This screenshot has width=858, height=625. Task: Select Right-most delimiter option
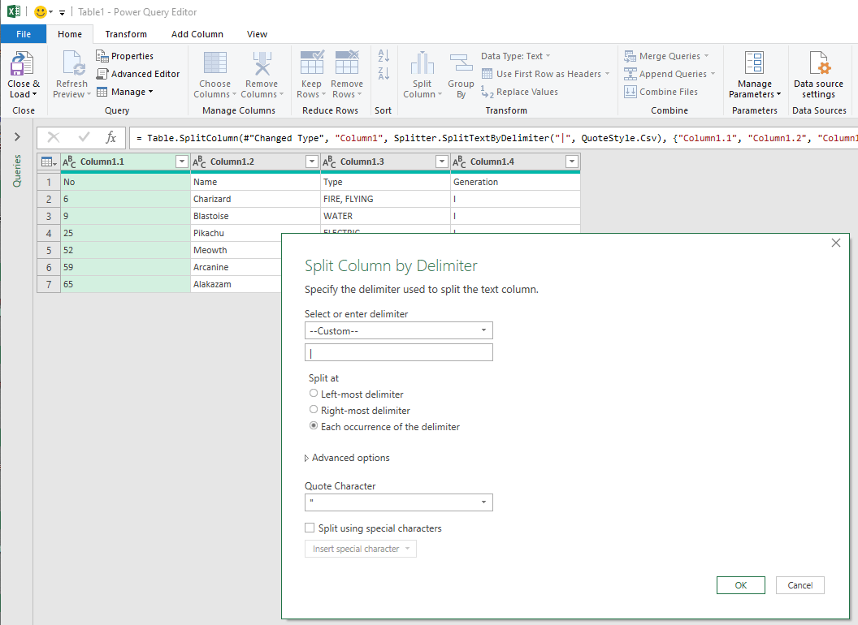click(x=314, y=410)
